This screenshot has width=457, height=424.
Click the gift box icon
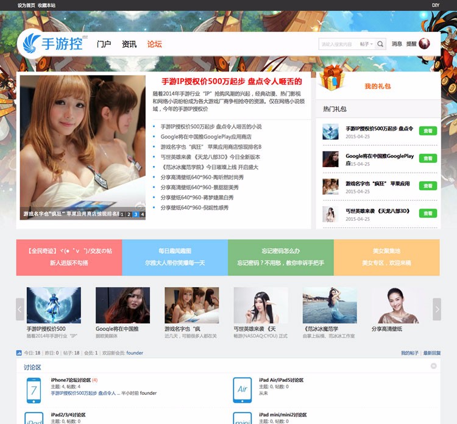[x=331, y=77]
